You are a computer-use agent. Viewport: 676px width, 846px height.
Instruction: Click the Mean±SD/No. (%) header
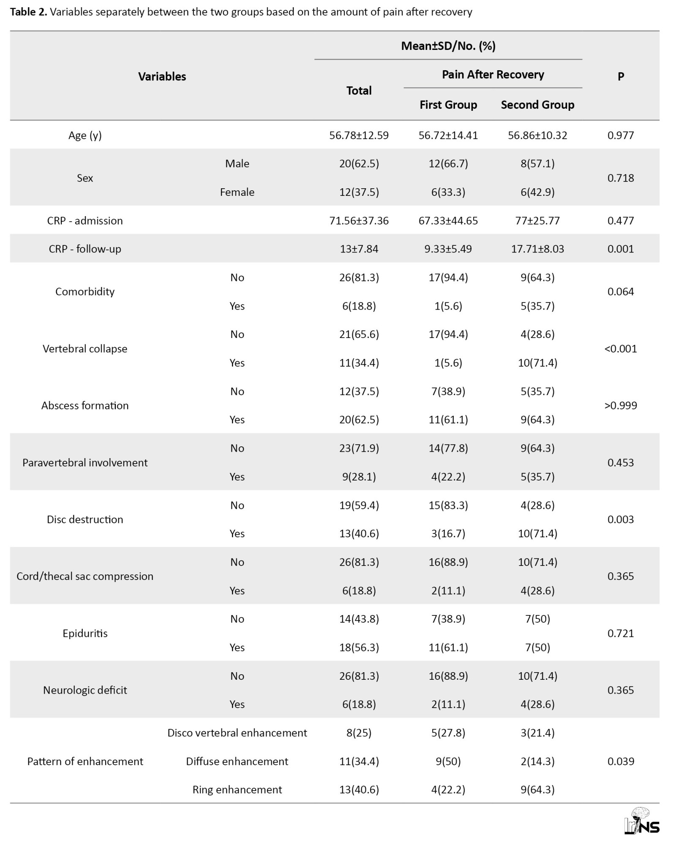[x=448, y=46]
